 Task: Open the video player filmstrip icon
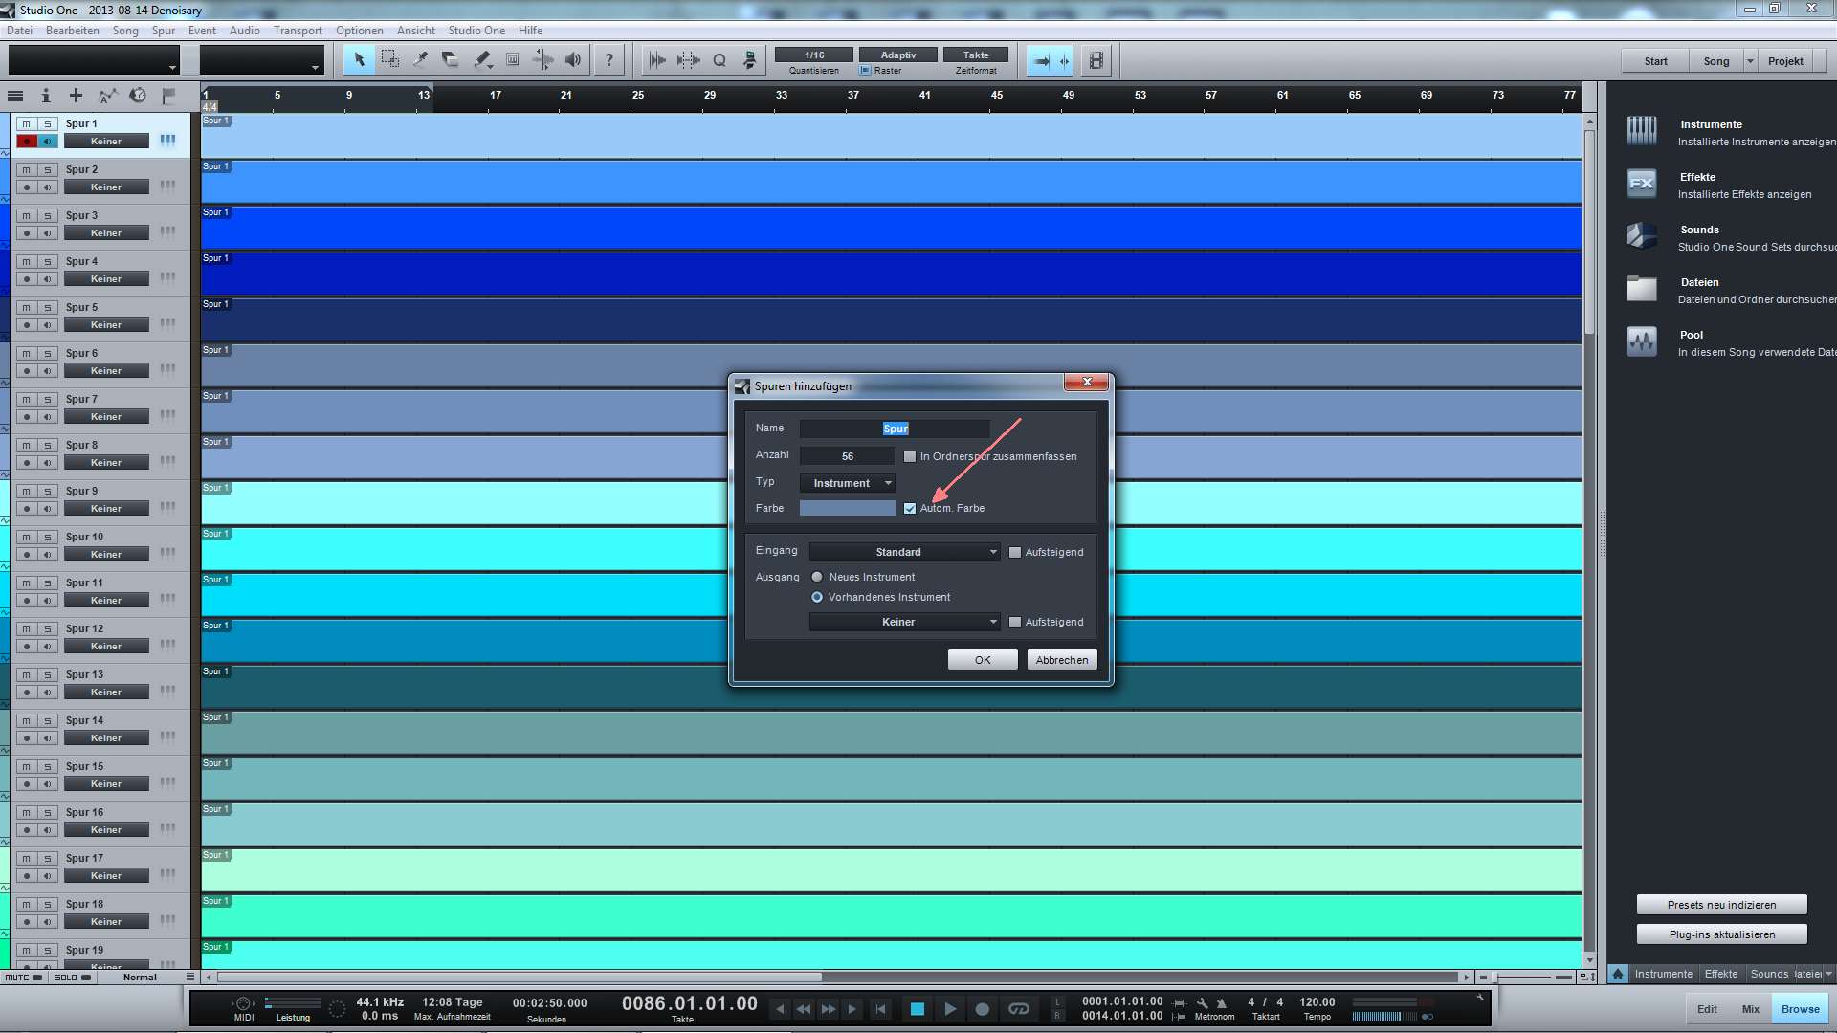click(1096, 60)
